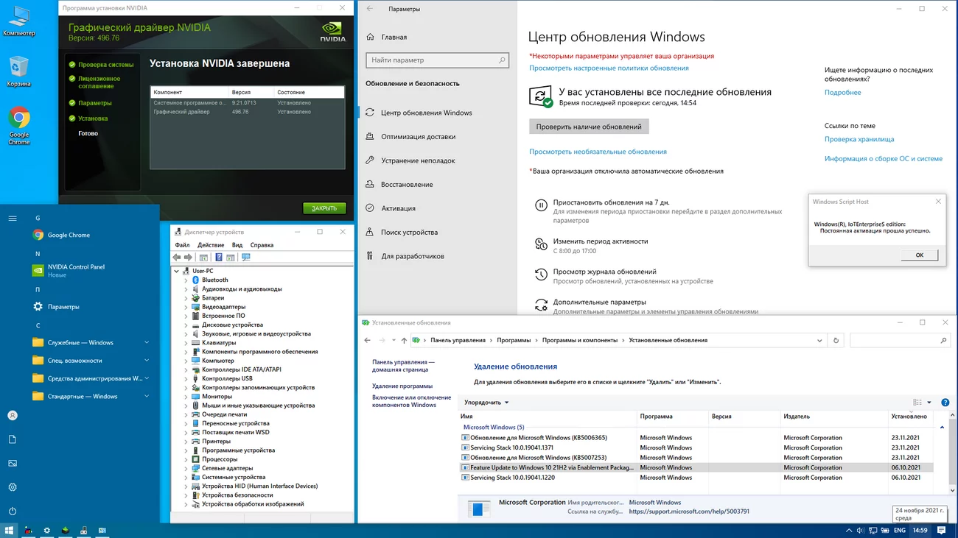Screen dimensions: 958x538
Task: Go back in Device Manager toolbar
Action: click(x=177, y=258)
